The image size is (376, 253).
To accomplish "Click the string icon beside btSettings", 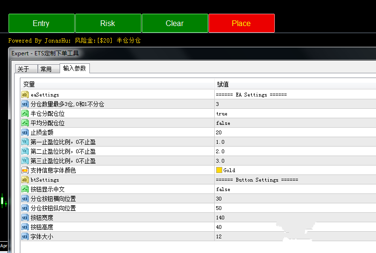I will pyautogui.click(x=25, y=180).
